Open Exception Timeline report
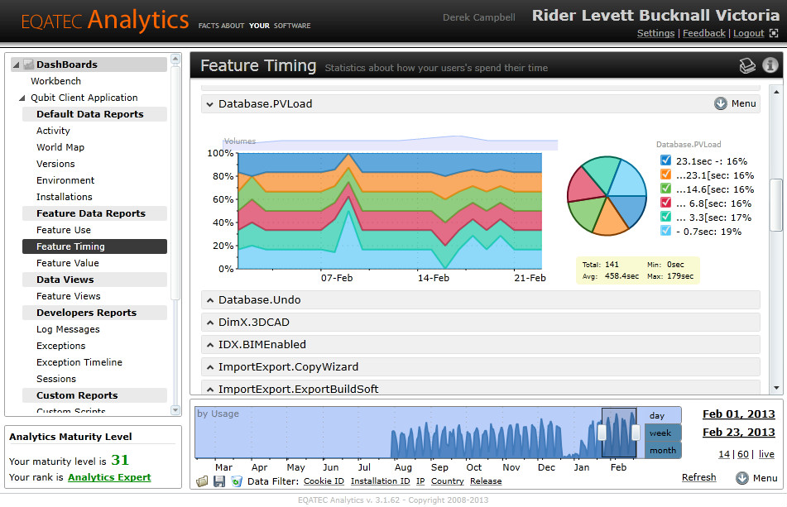This screenshot has width=787, height=507. click(79, 362)
